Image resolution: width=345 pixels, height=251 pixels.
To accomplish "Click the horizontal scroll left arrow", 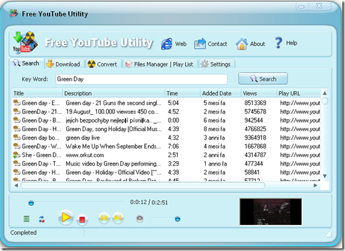I will [x=16, y=186].
